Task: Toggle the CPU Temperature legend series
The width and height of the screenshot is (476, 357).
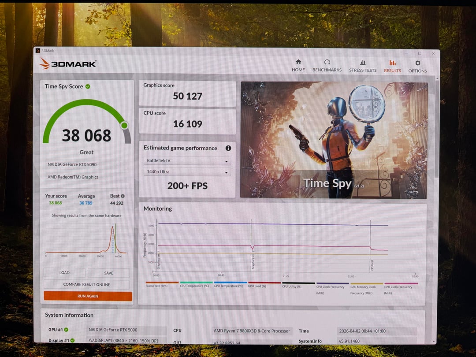Action: coord(196,286)
